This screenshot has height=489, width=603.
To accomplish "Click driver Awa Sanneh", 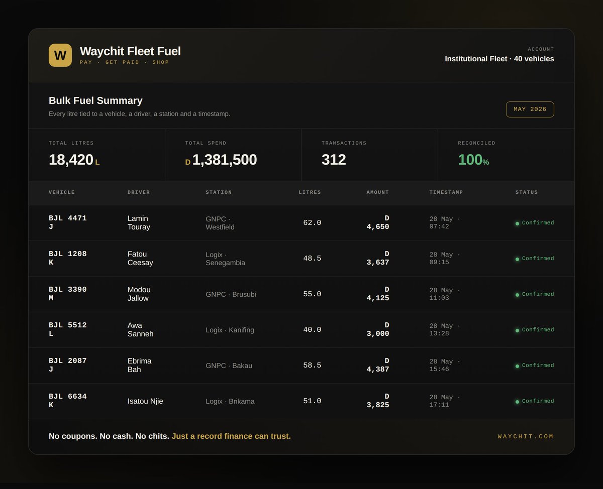I will (x=141, y=329).
